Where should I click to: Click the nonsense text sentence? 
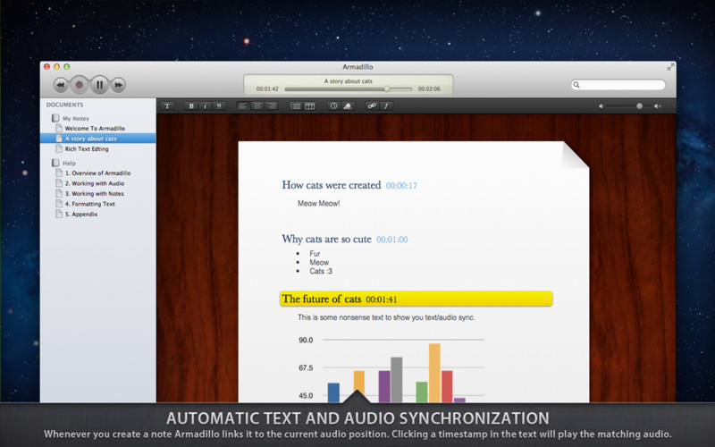(386, 317)
